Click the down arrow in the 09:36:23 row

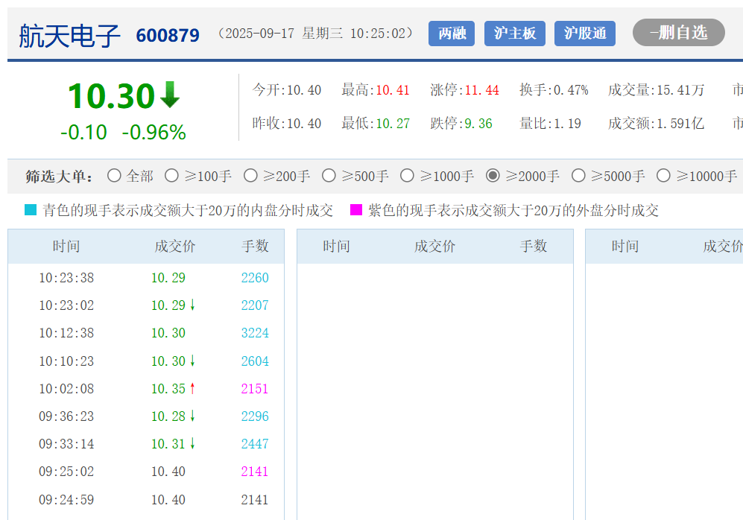click(192, 416)
